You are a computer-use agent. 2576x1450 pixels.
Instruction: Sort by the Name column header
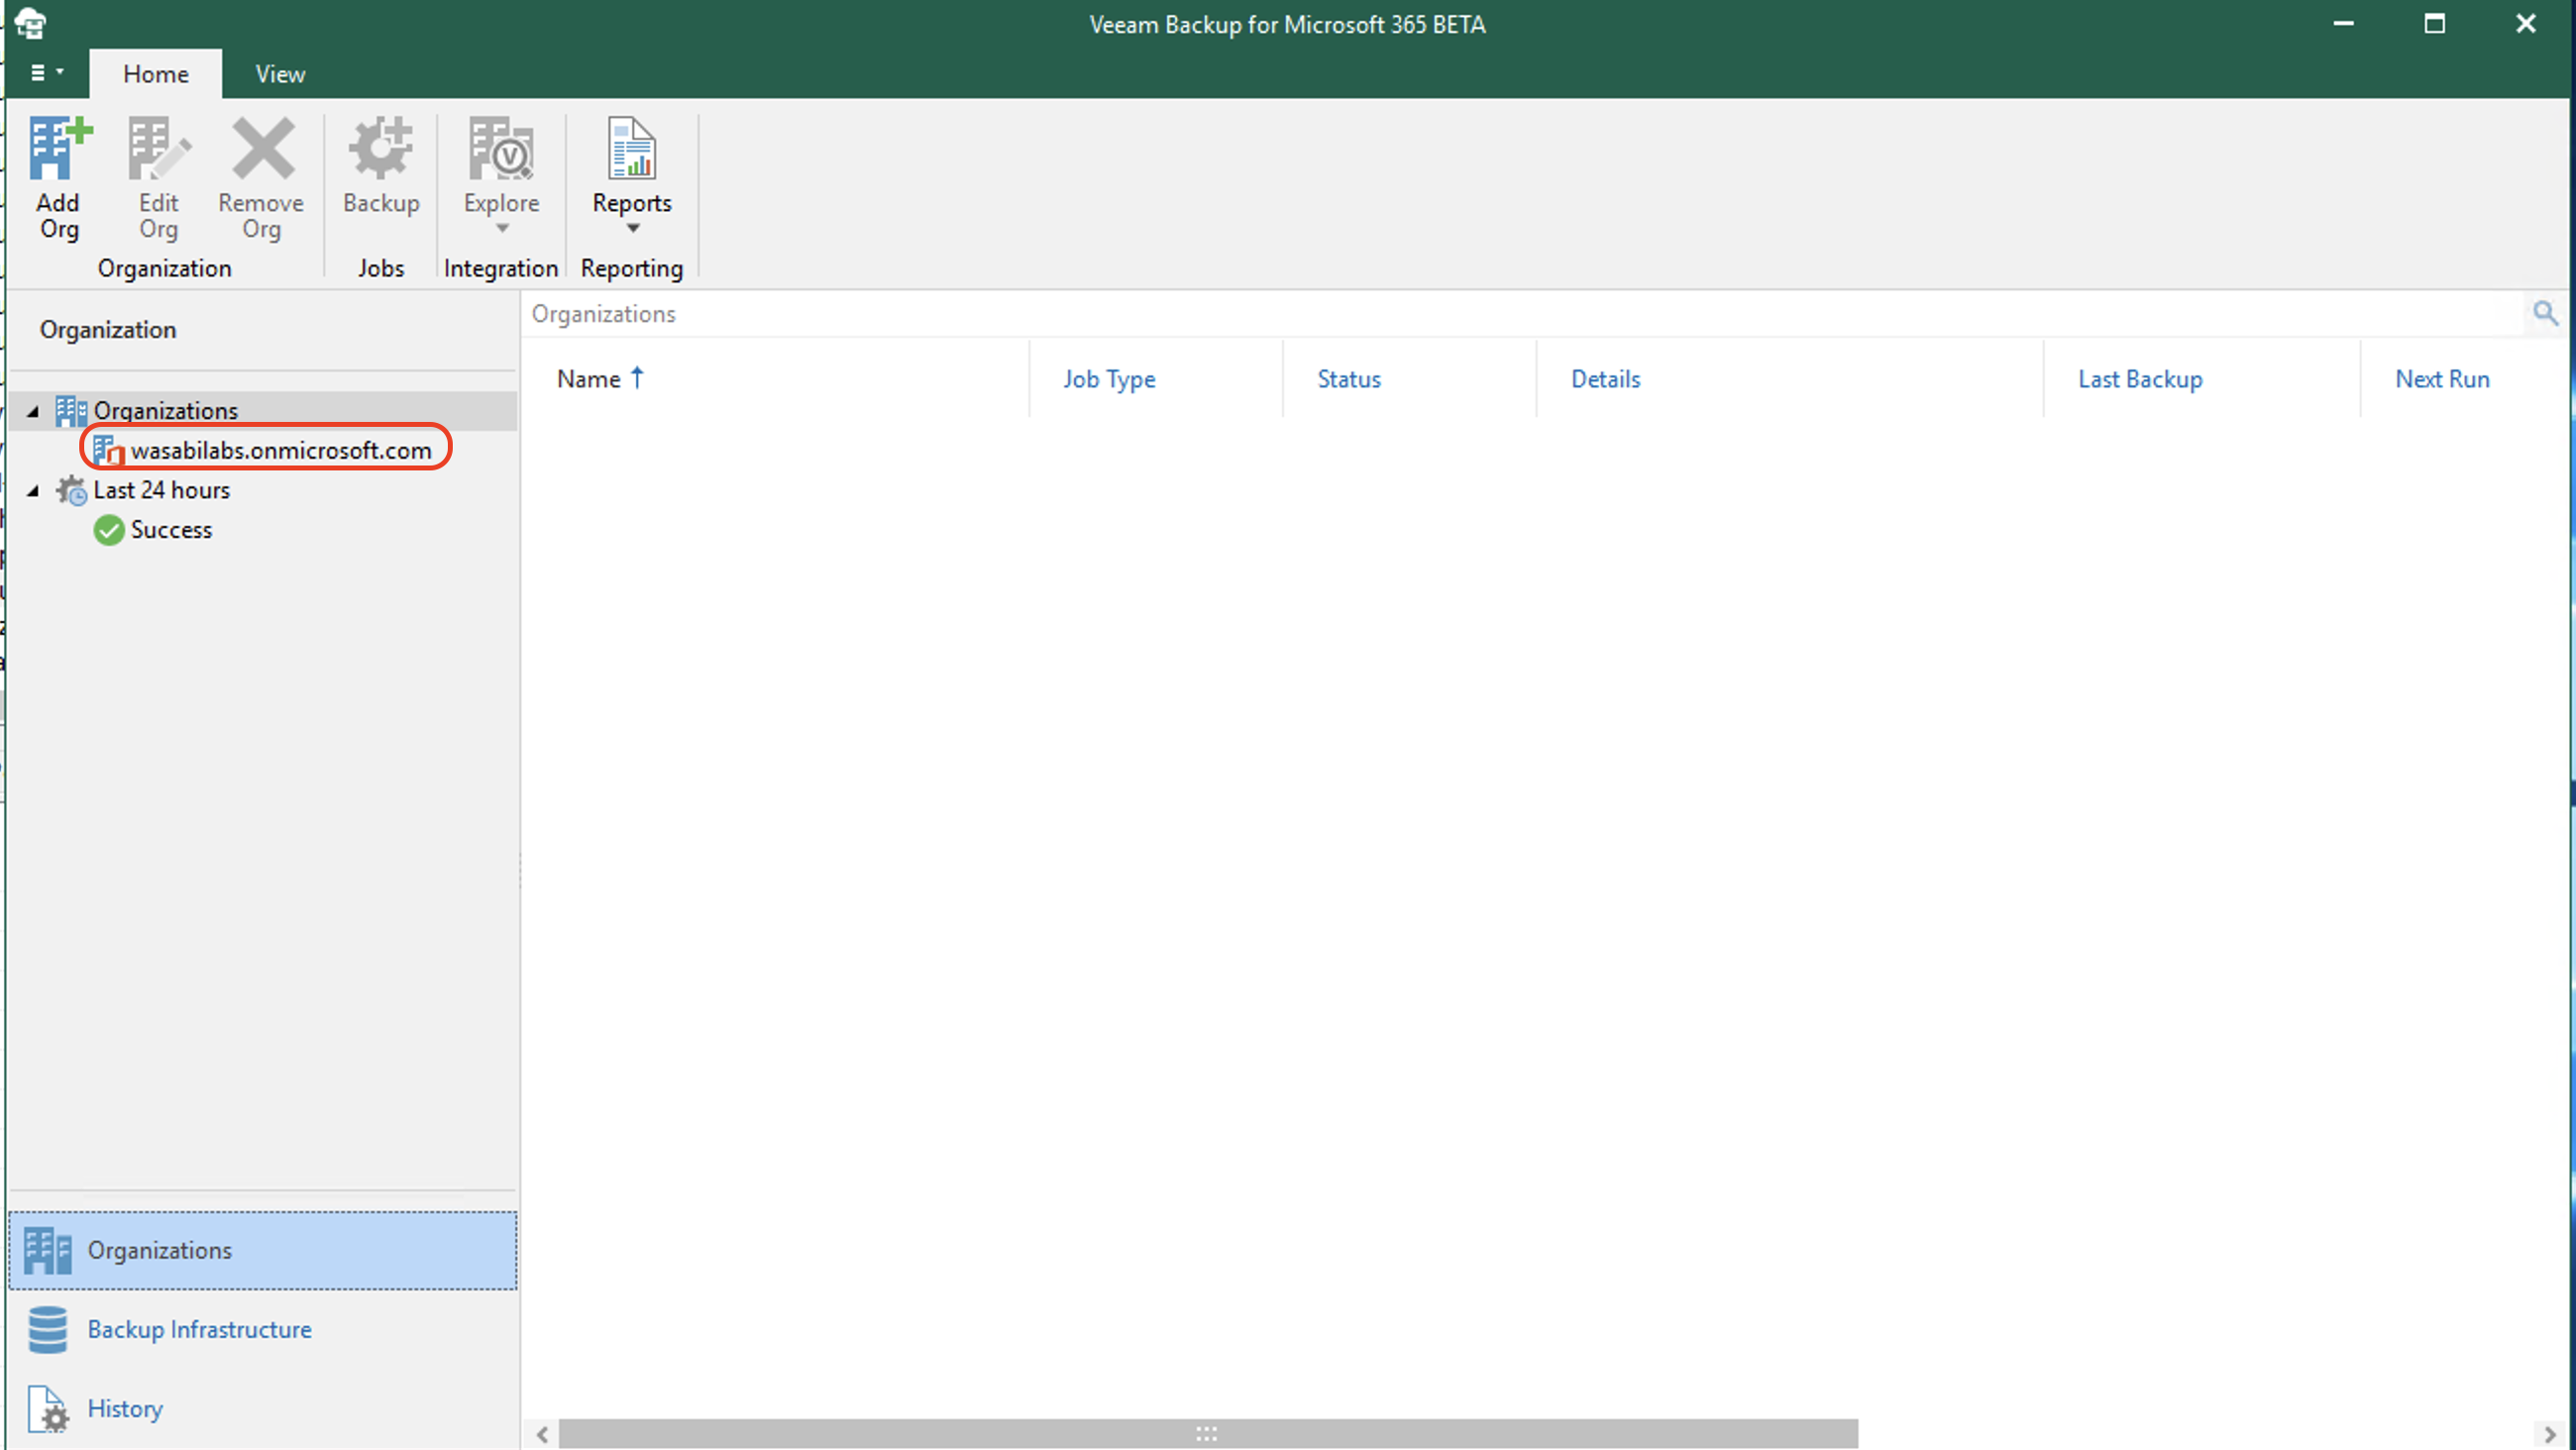click(x=775, y=379)
